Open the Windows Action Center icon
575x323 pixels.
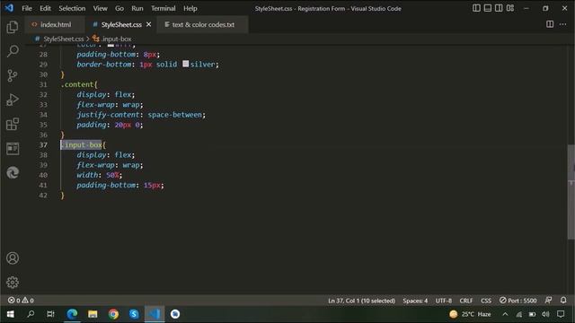point(561,314)
